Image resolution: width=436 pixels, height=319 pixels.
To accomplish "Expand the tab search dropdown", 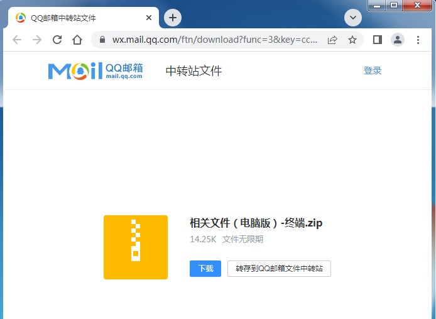I will 353,18.
